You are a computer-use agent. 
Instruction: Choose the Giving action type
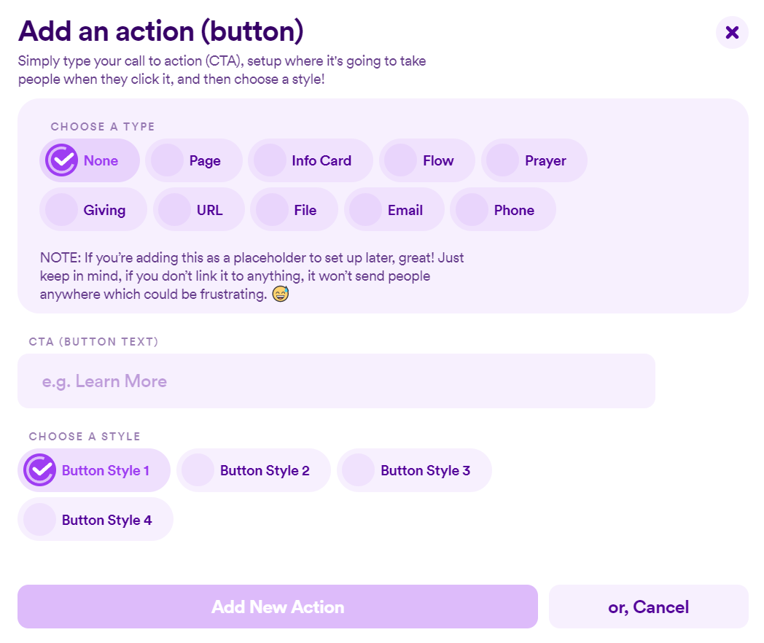[93, 209]
